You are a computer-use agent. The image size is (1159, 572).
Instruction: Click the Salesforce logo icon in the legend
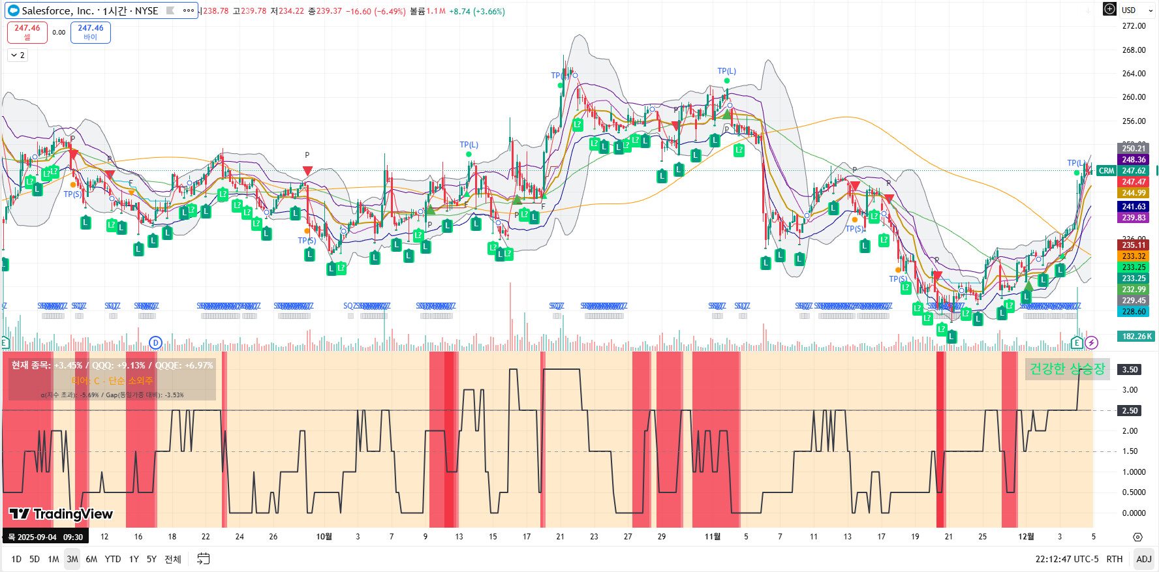pyautogui.click(x=13, y=10)
